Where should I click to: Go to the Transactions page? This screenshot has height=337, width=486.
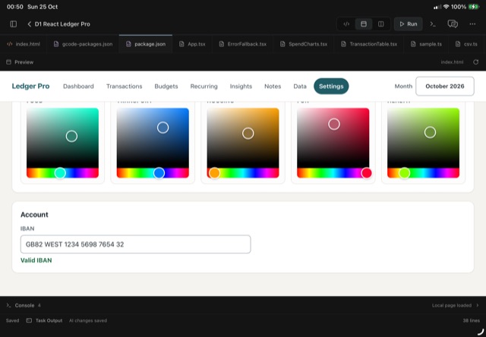click(124, 87)
